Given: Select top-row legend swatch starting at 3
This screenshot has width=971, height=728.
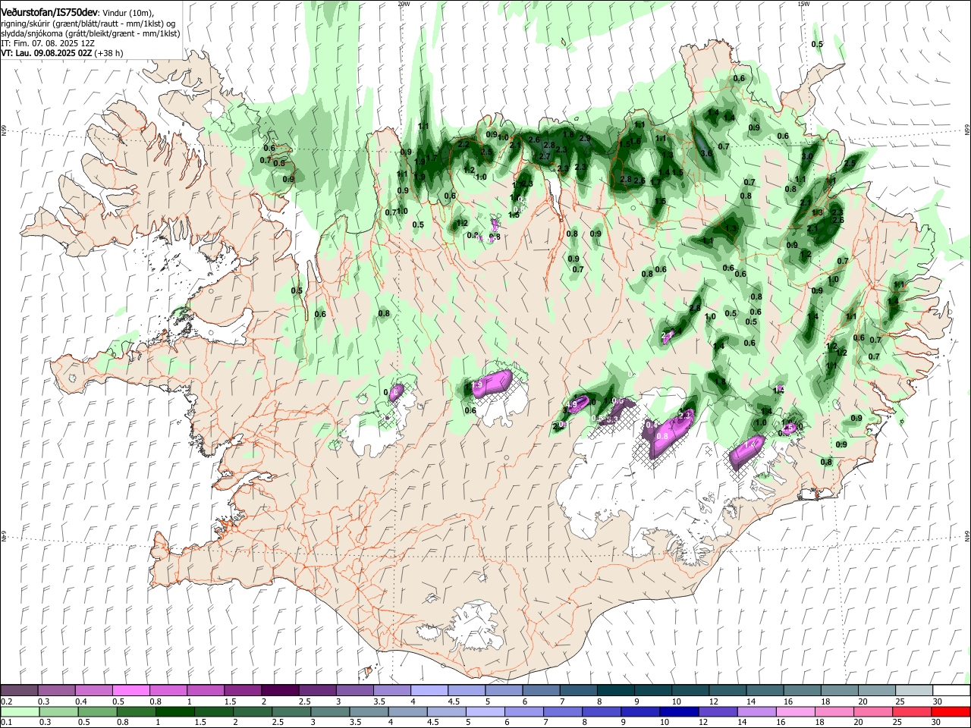Looking at the screenshot, I should point(354,691).
